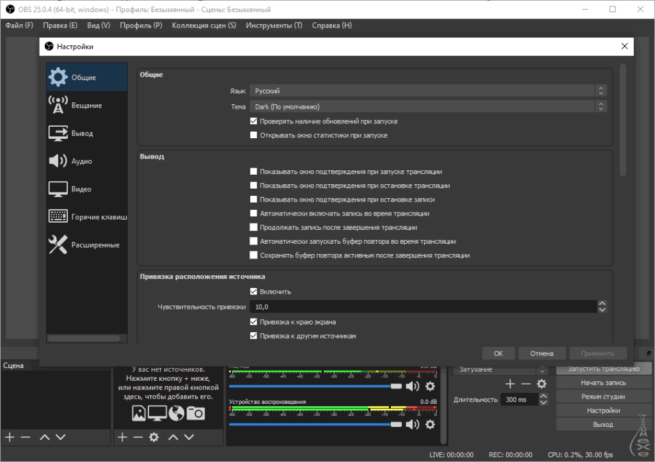Mute the Устройство воспроизведения speaker icon
This screenshot has height=462, width=655.
413,424
